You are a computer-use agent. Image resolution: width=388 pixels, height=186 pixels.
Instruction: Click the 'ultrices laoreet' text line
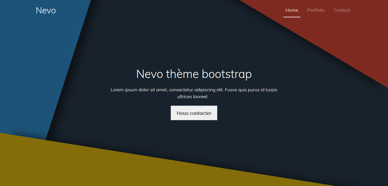[x=193, y=97]
